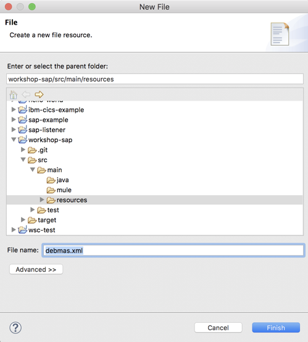Click the mule folder icon
This screenshot has width=308, height=342.
pos(51,190)
